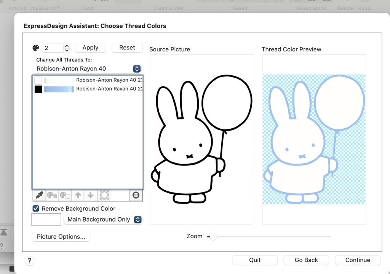This screenshot has width=390, height=274.
Task: Click Resize in the background toolbar
Action: pos(345,8)
